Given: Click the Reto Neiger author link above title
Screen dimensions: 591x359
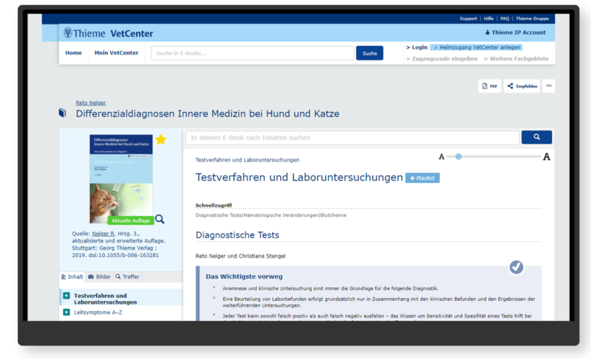Looking at the screenshot, I should (x=91, y=103).
